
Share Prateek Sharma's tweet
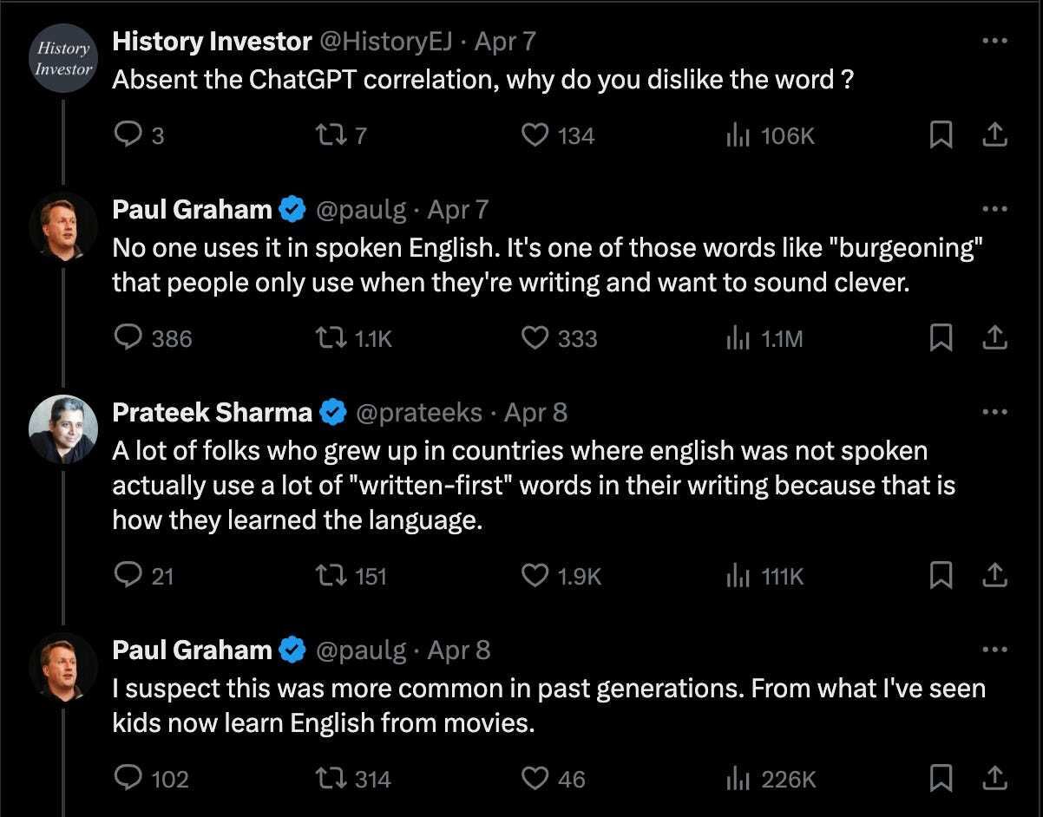point(994,575)
